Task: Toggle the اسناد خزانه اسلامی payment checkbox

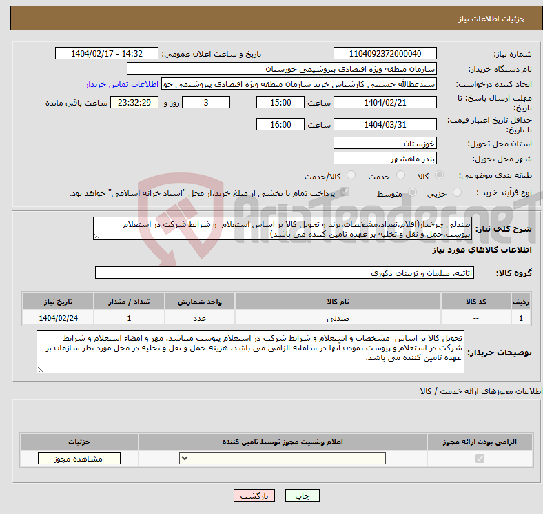Action: click(x=345, y=193)
